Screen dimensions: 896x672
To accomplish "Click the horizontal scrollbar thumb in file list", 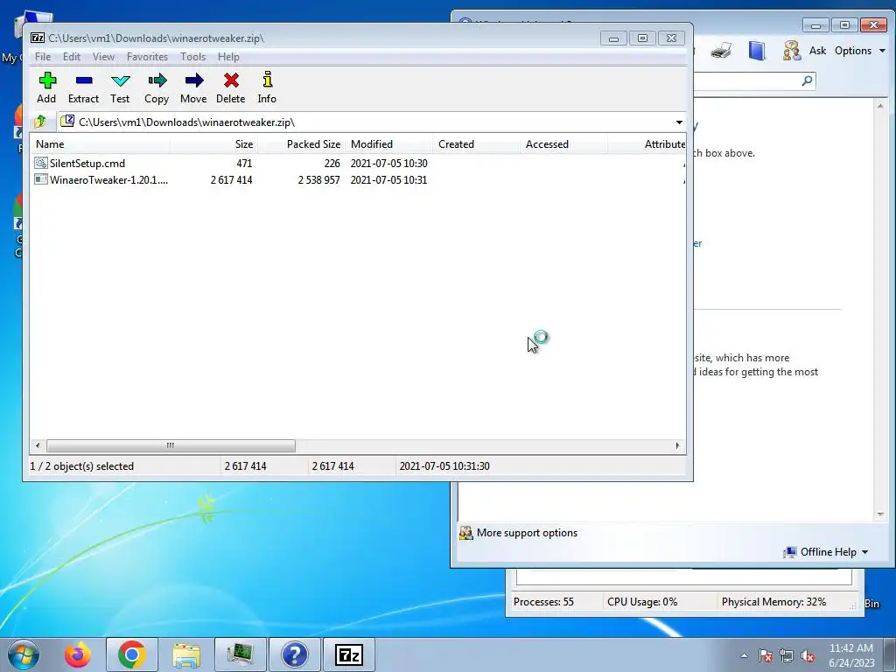I will [171, 445].
